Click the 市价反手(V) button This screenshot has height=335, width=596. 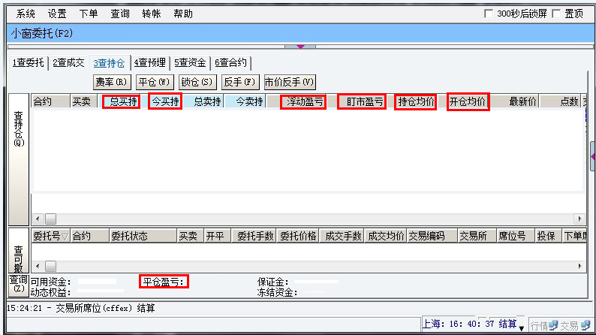(289, 82)
